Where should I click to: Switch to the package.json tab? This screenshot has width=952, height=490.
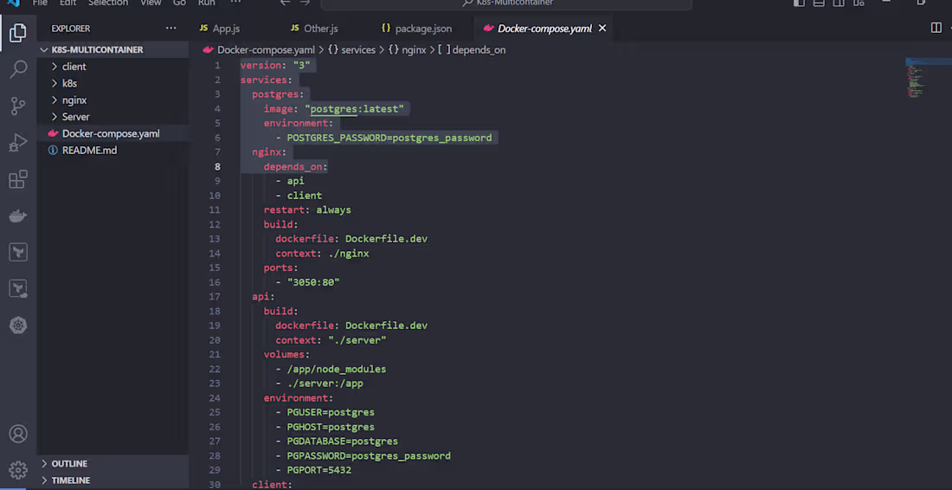pyautogui.click(x=416, y=29)
